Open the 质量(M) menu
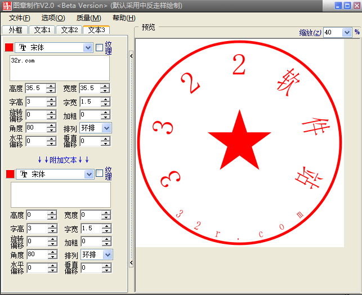The width and height of the screenshot is (362, 295). (x=88, y=18)
